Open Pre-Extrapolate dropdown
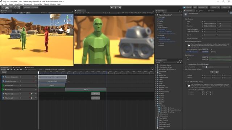Screen dimensions: 232x130 click(205, 49)
